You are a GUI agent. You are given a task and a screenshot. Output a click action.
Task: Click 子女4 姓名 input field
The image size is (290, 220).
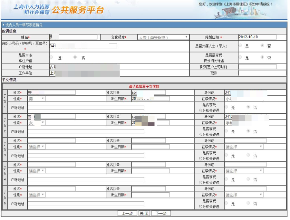pyautogui.click(x=52, y=165)
